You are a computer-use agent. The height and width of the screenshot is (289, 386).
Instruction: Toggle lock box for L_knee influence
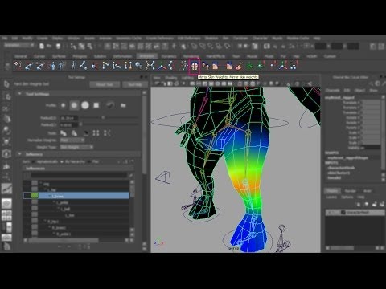click(27, 195)
